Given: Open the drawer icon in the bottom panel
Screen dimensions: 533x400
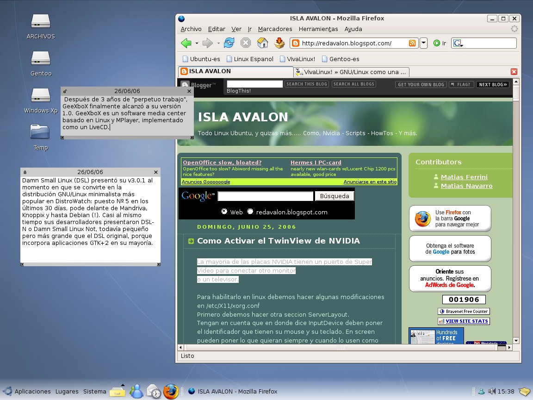Looking at the screenshot, I should click(x=117, y=391).
